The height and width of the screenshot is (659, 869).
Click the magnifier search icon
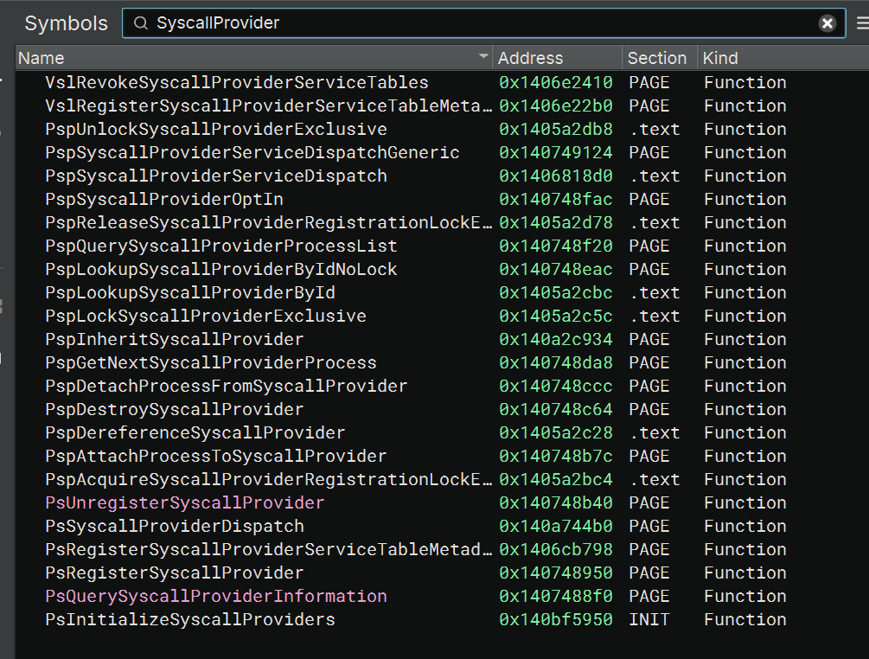tap(141, 23)
